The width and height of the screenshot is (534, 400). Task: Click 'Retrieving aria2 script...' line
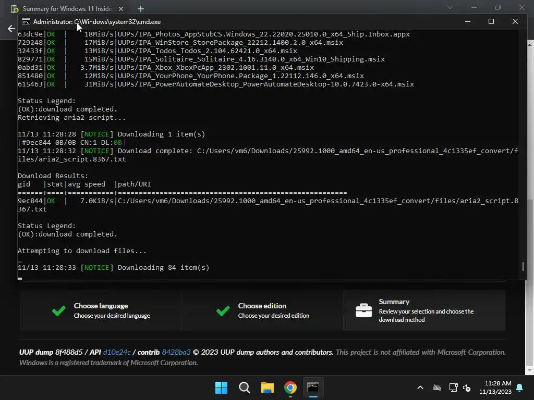pyautogui.click(x=71, y=117)
